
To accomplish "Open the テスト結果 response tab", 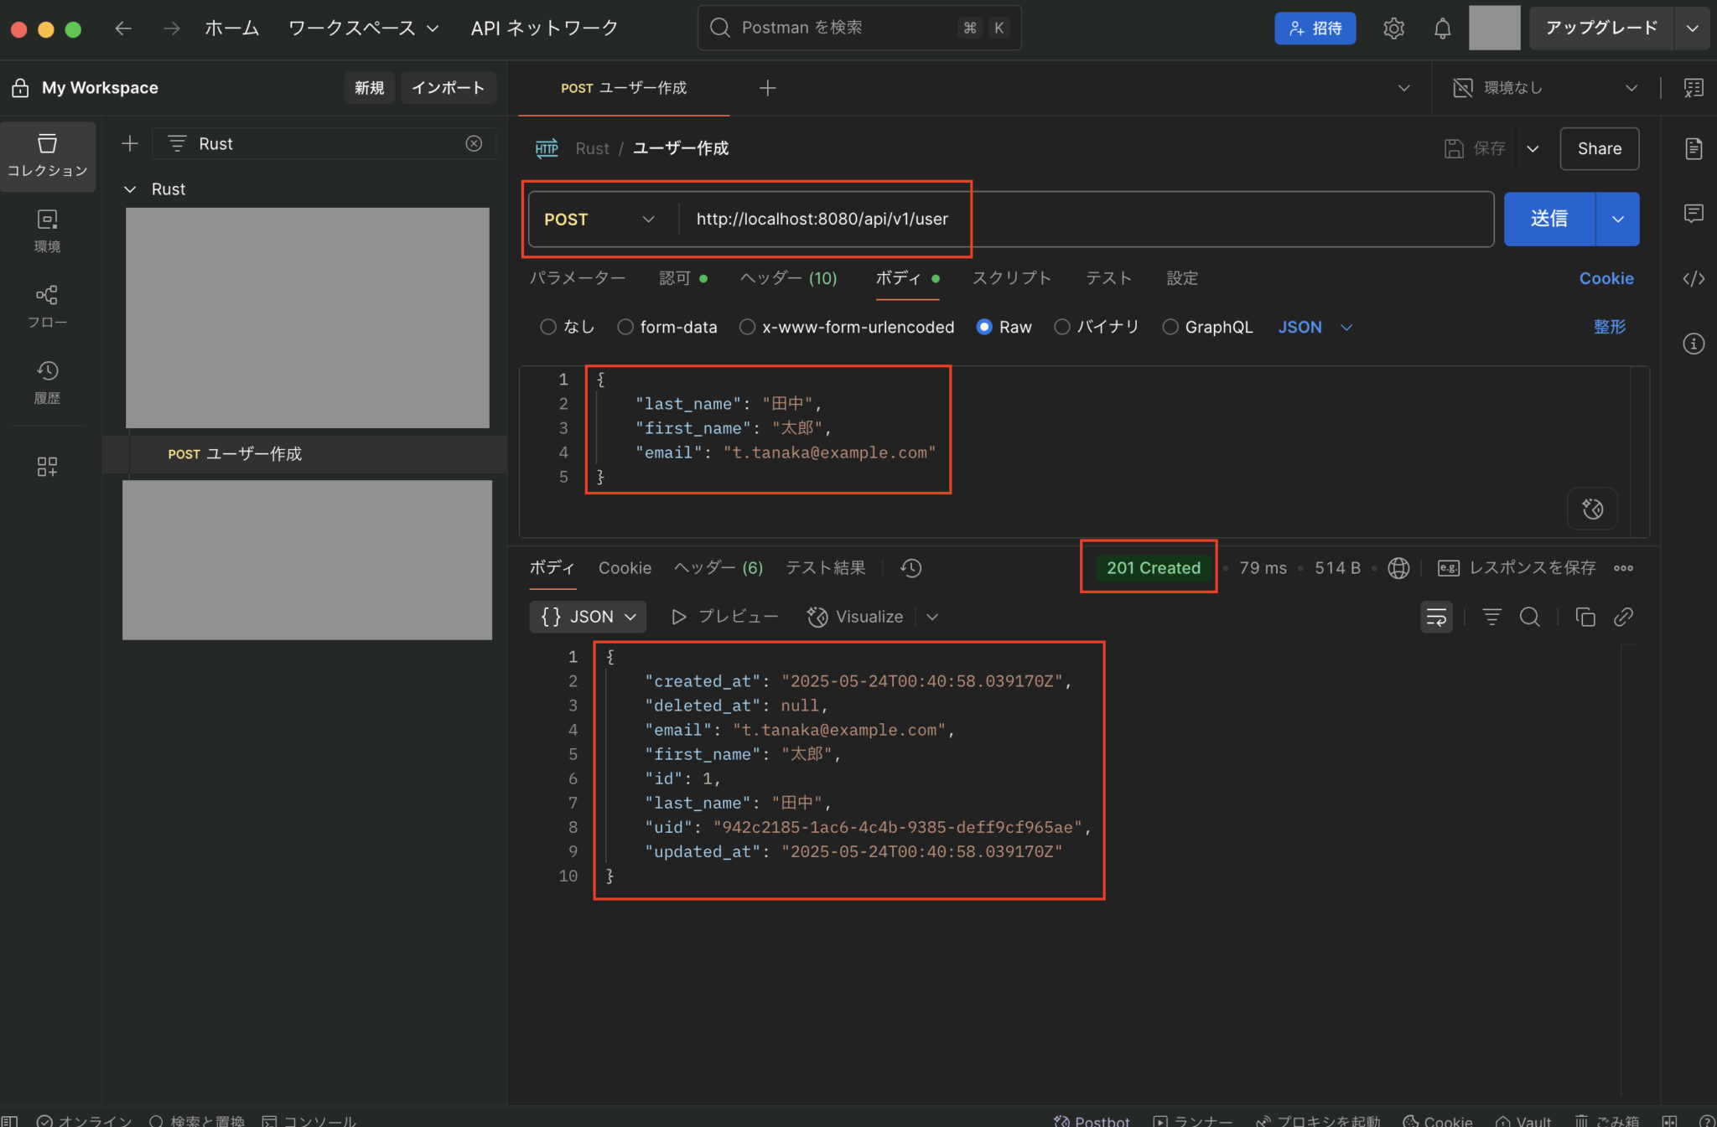I will [x=825, y=568].
